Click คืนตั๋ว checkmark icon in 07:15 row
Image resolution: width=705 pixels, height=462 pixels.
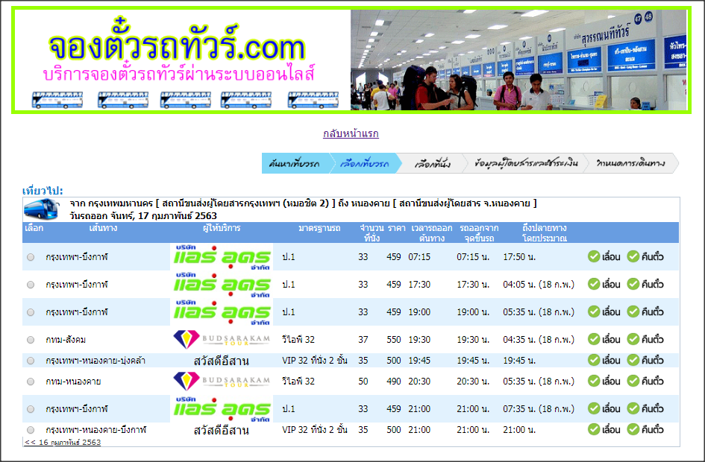pyautogui.click(x=633, y=256)
